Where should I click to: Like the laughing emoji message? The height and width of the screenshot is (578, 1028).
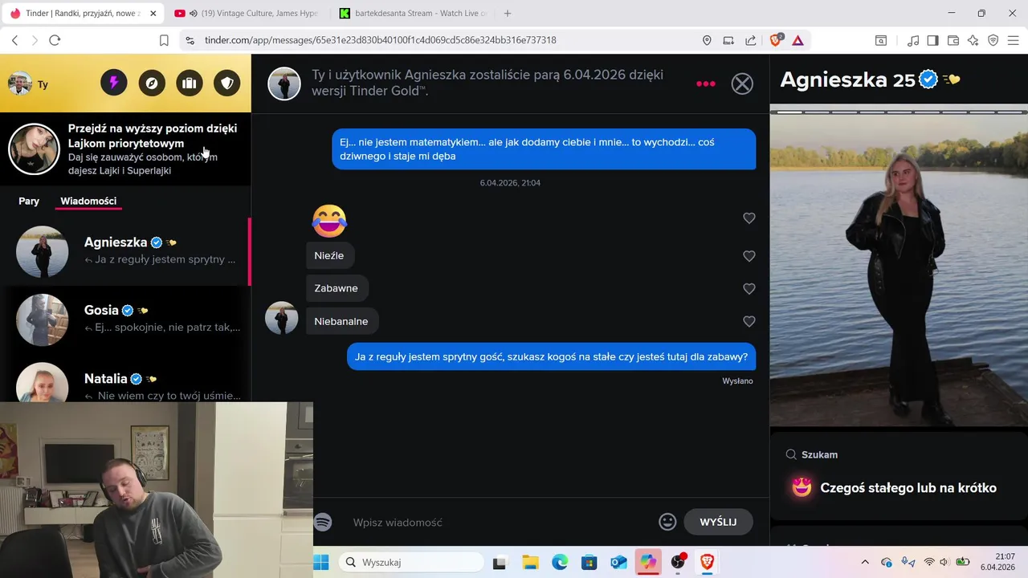coord(749,218)
